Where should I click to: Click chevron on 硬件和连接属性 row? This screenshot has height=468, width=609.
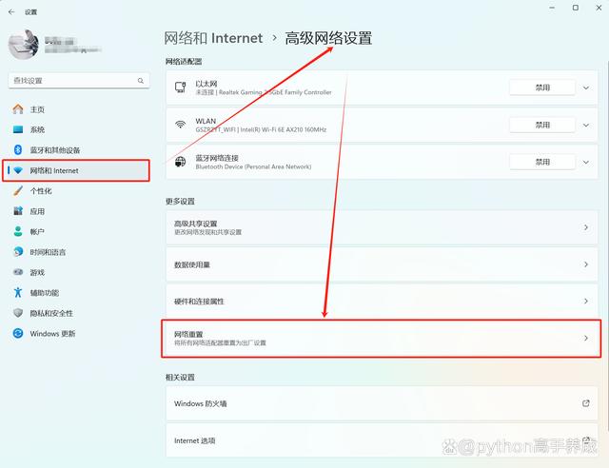586,302
